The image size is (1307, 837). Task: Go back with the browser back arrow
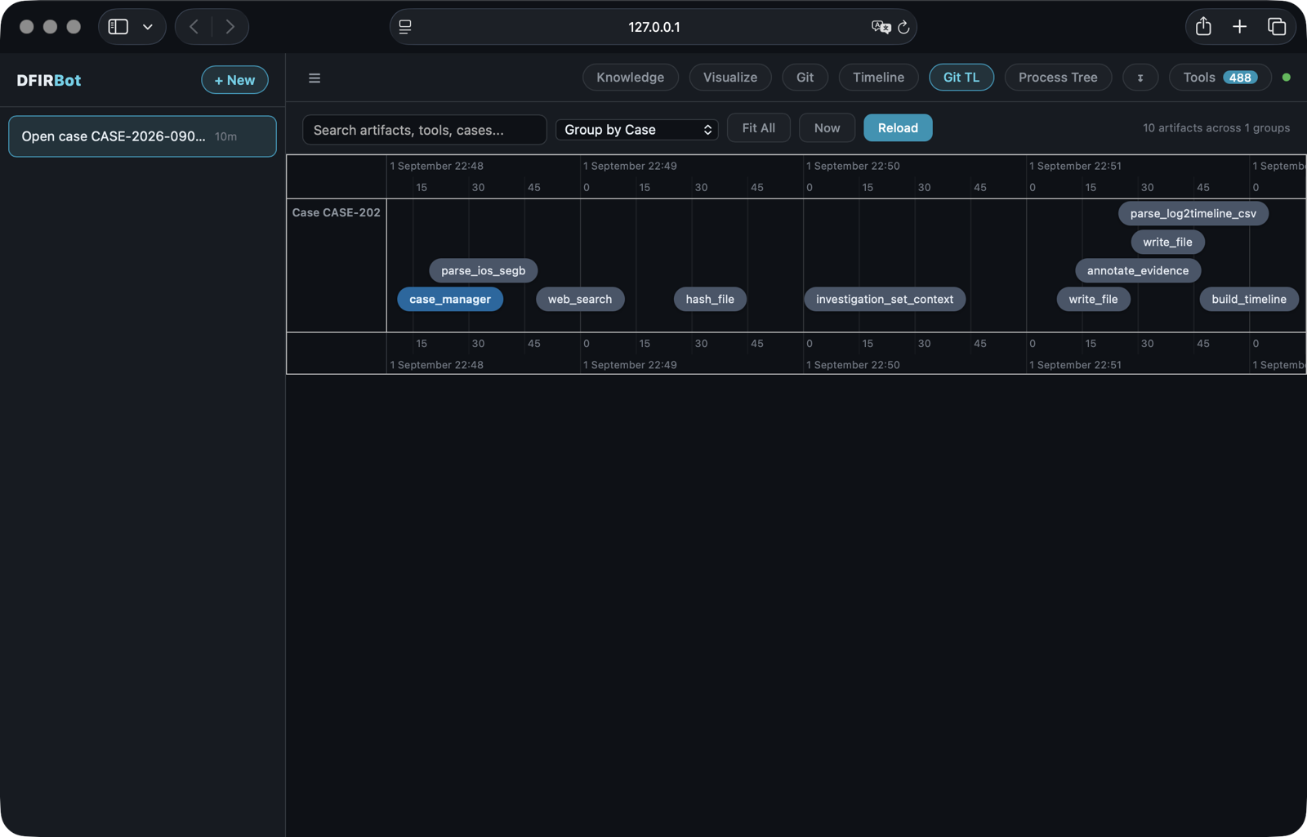click(x=194, y=27)
